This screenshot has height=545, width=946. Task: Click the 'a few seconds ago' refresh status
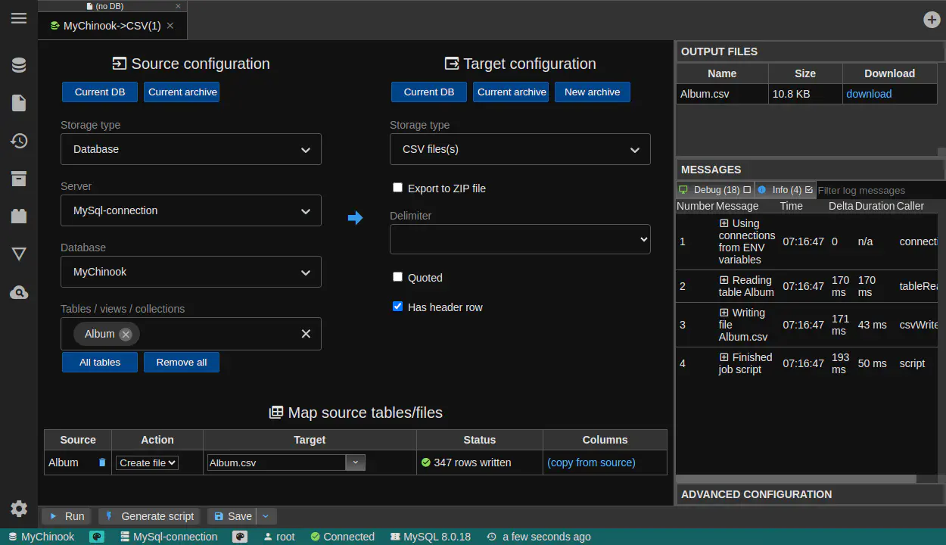538,537
